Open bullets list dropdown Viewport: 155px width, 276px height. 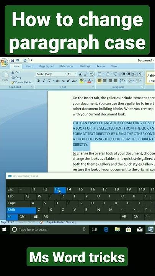(x=103, y=74)
